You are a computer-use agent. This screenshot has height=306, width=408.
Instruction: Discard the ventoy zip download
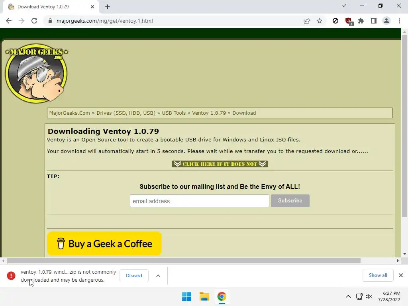tap(134, 276)
